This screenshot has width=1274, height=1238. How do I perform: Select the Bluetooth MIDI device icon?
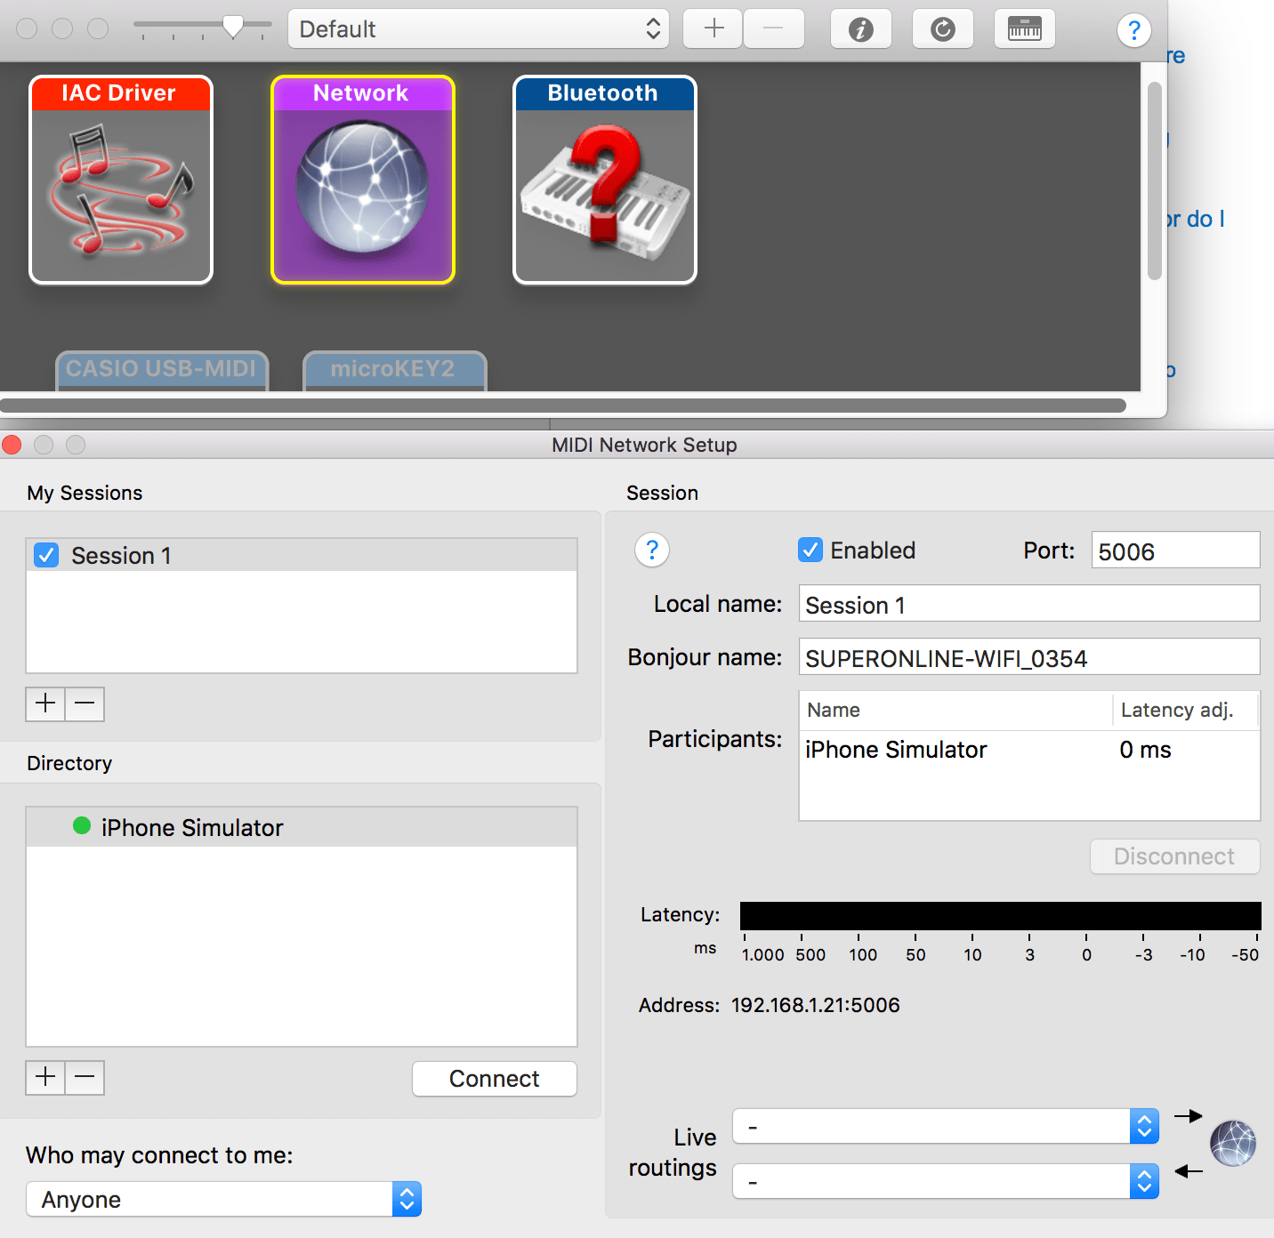pyautogui.click(x=604, y=182)
